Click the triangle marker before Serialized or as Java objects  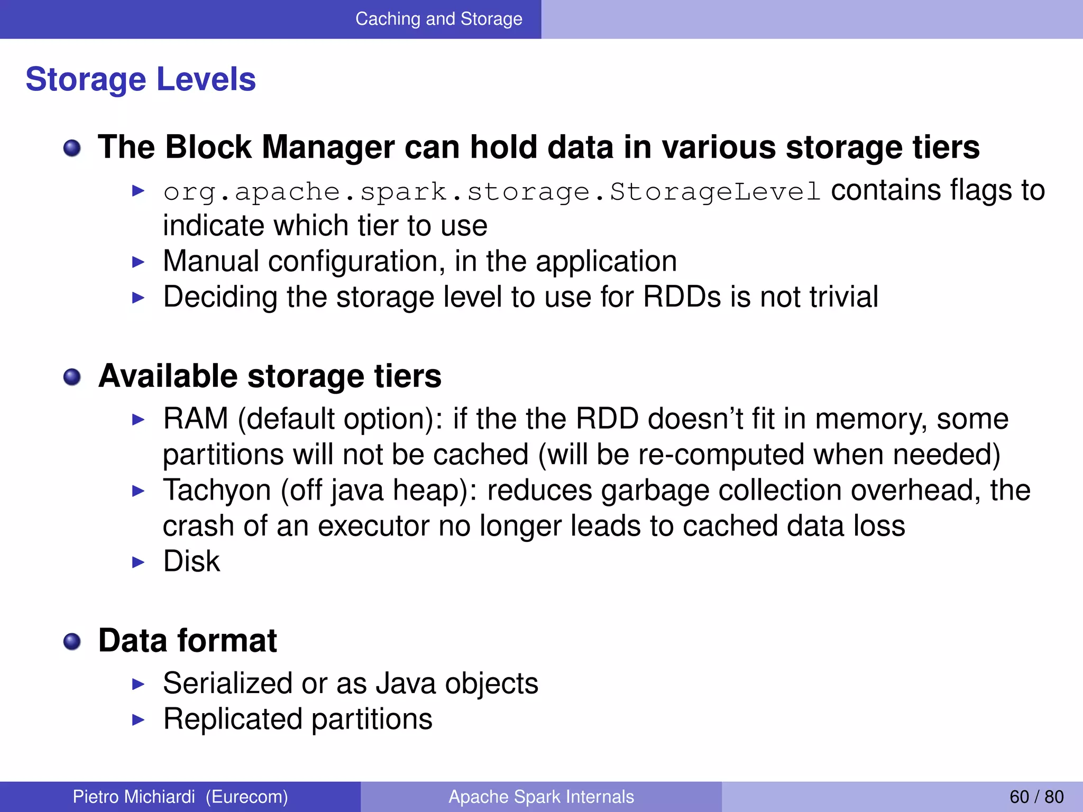tap(138, 684)
